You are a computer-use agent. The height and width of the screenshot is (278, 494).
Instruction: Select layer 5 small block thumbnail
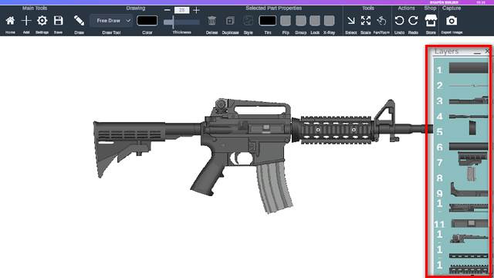472,128
